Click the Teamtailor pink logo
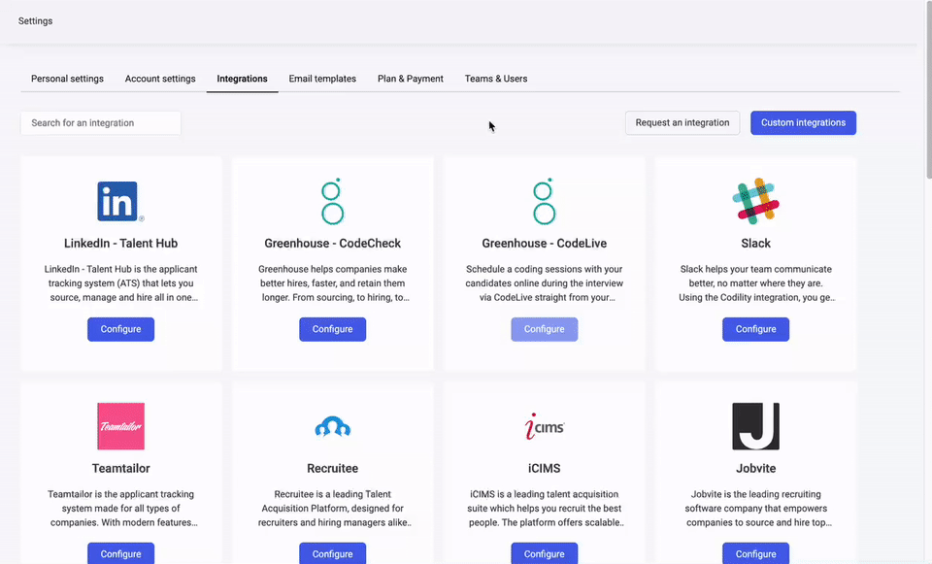This screenshot has height=564, width=932. 120,426
